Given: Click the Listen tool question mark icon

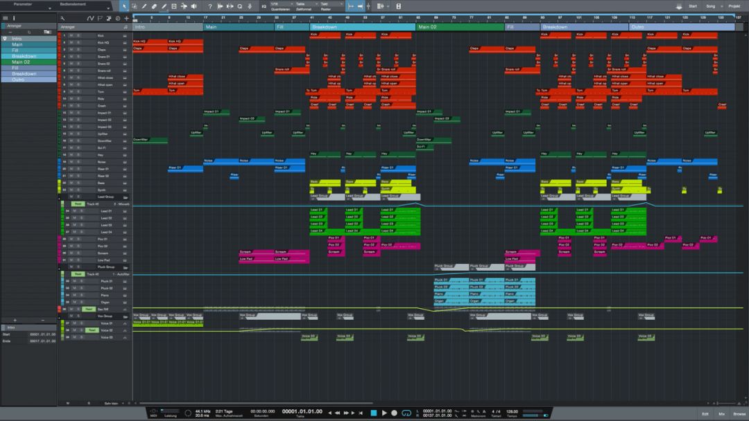Looking at the screenshot, I should coord(210,6).
